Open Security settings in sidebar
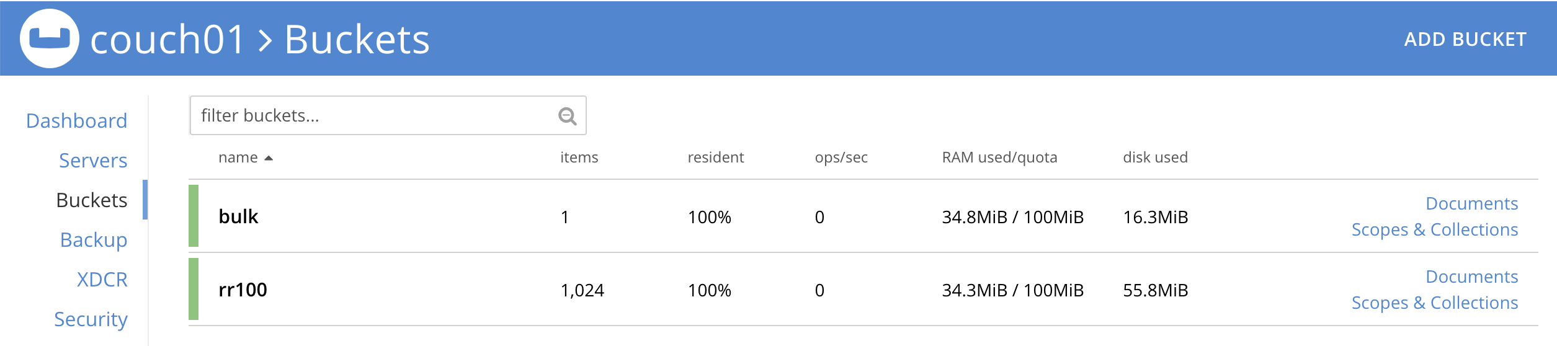Screen dimensions: 1557x346 tap(91, 319)
